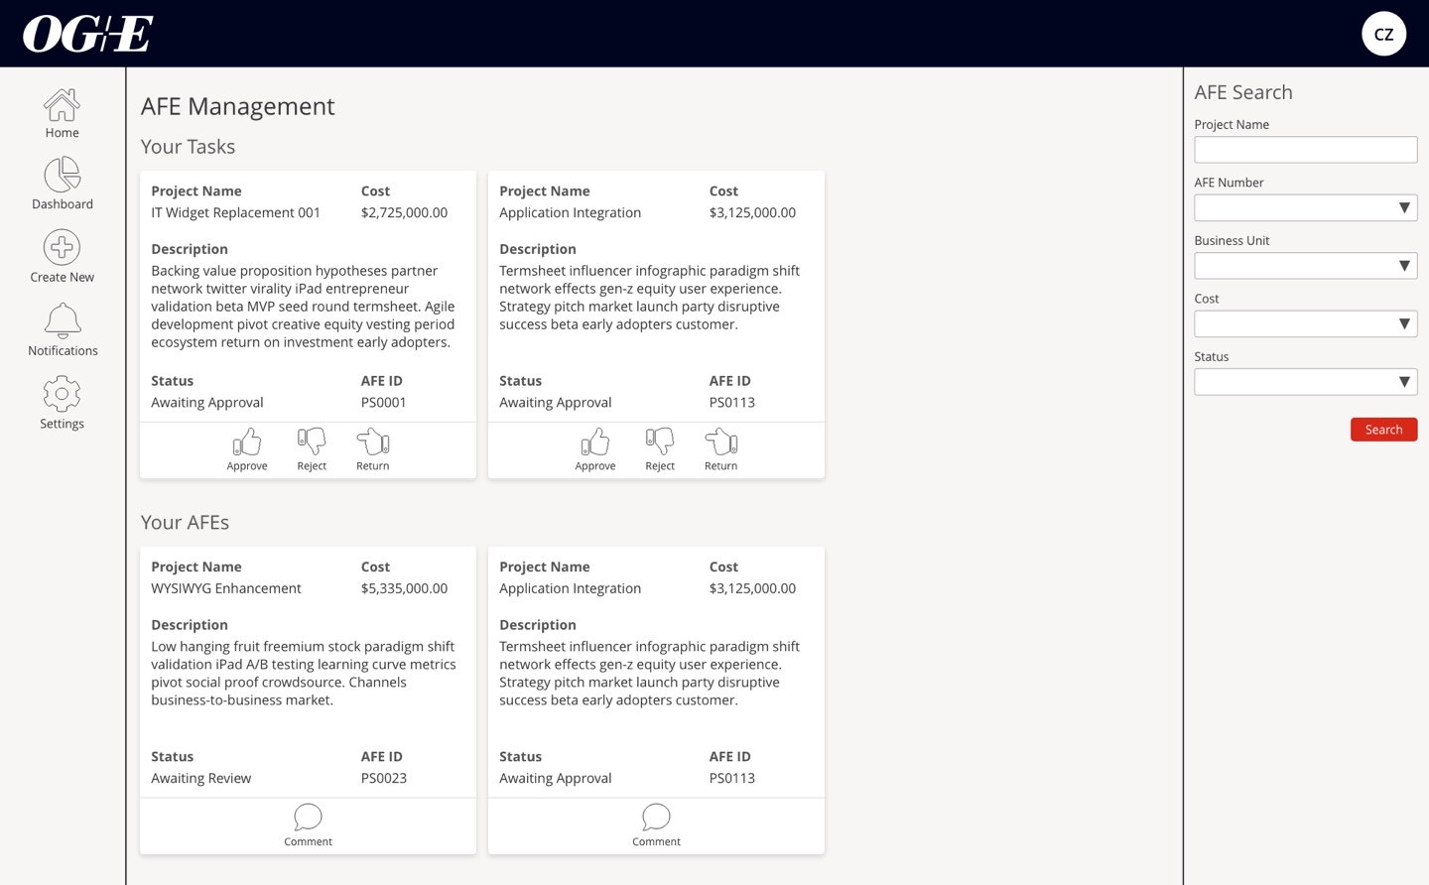Open the CZ user avatar menu
Viewport: 1429px width, 885px height.
point(1383,34)
